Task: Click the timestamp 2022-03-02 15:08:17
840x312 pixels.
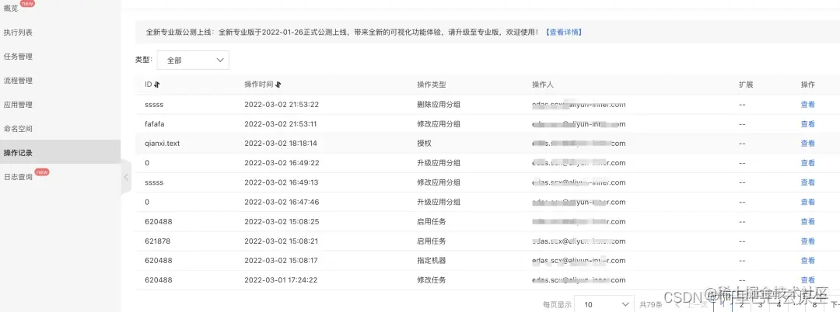Action: [x=281, y=260]
